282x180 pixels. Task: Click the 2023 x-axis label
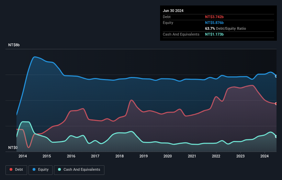click(240, 156)
